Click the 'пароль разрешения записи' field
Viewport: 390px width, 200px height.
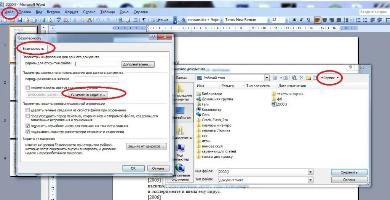[96, 79]
